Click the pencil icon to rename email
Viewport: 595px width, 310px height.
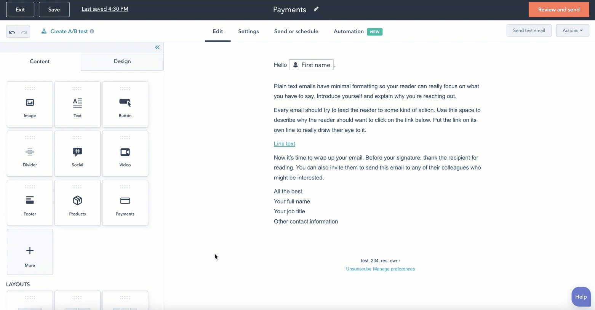coord(316,9)
